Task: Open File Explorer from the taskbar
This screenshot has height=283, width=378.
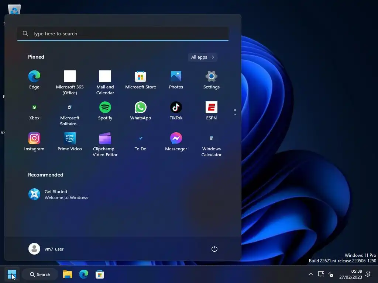Action: point(68,274)
